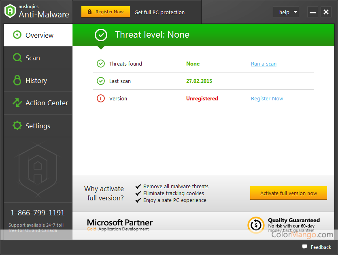338x255 pixels.
Task: Click the Threat level: None heading
Action: click(152, 35)
